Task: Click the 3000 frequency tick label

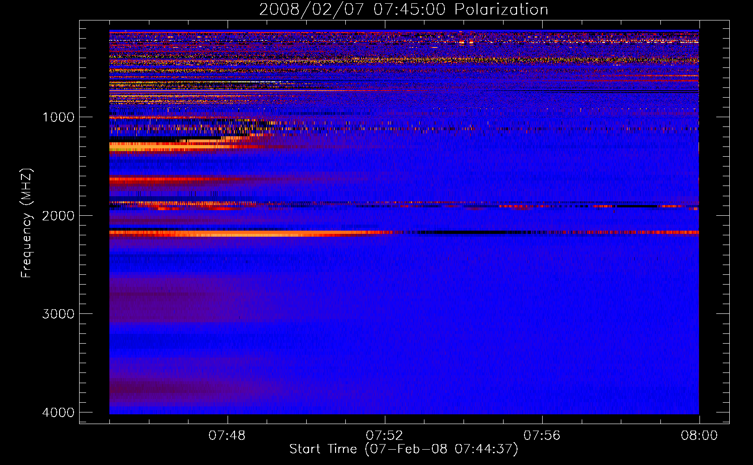Action: coord(58,314)
